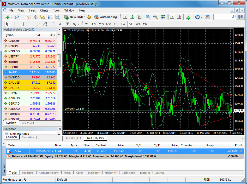Switch timeframe to H1
The image size is (247, 184).
coord(116,24)
